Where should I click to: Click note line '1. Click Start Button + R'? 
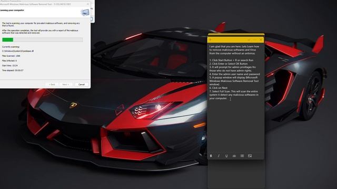point(231,60)
